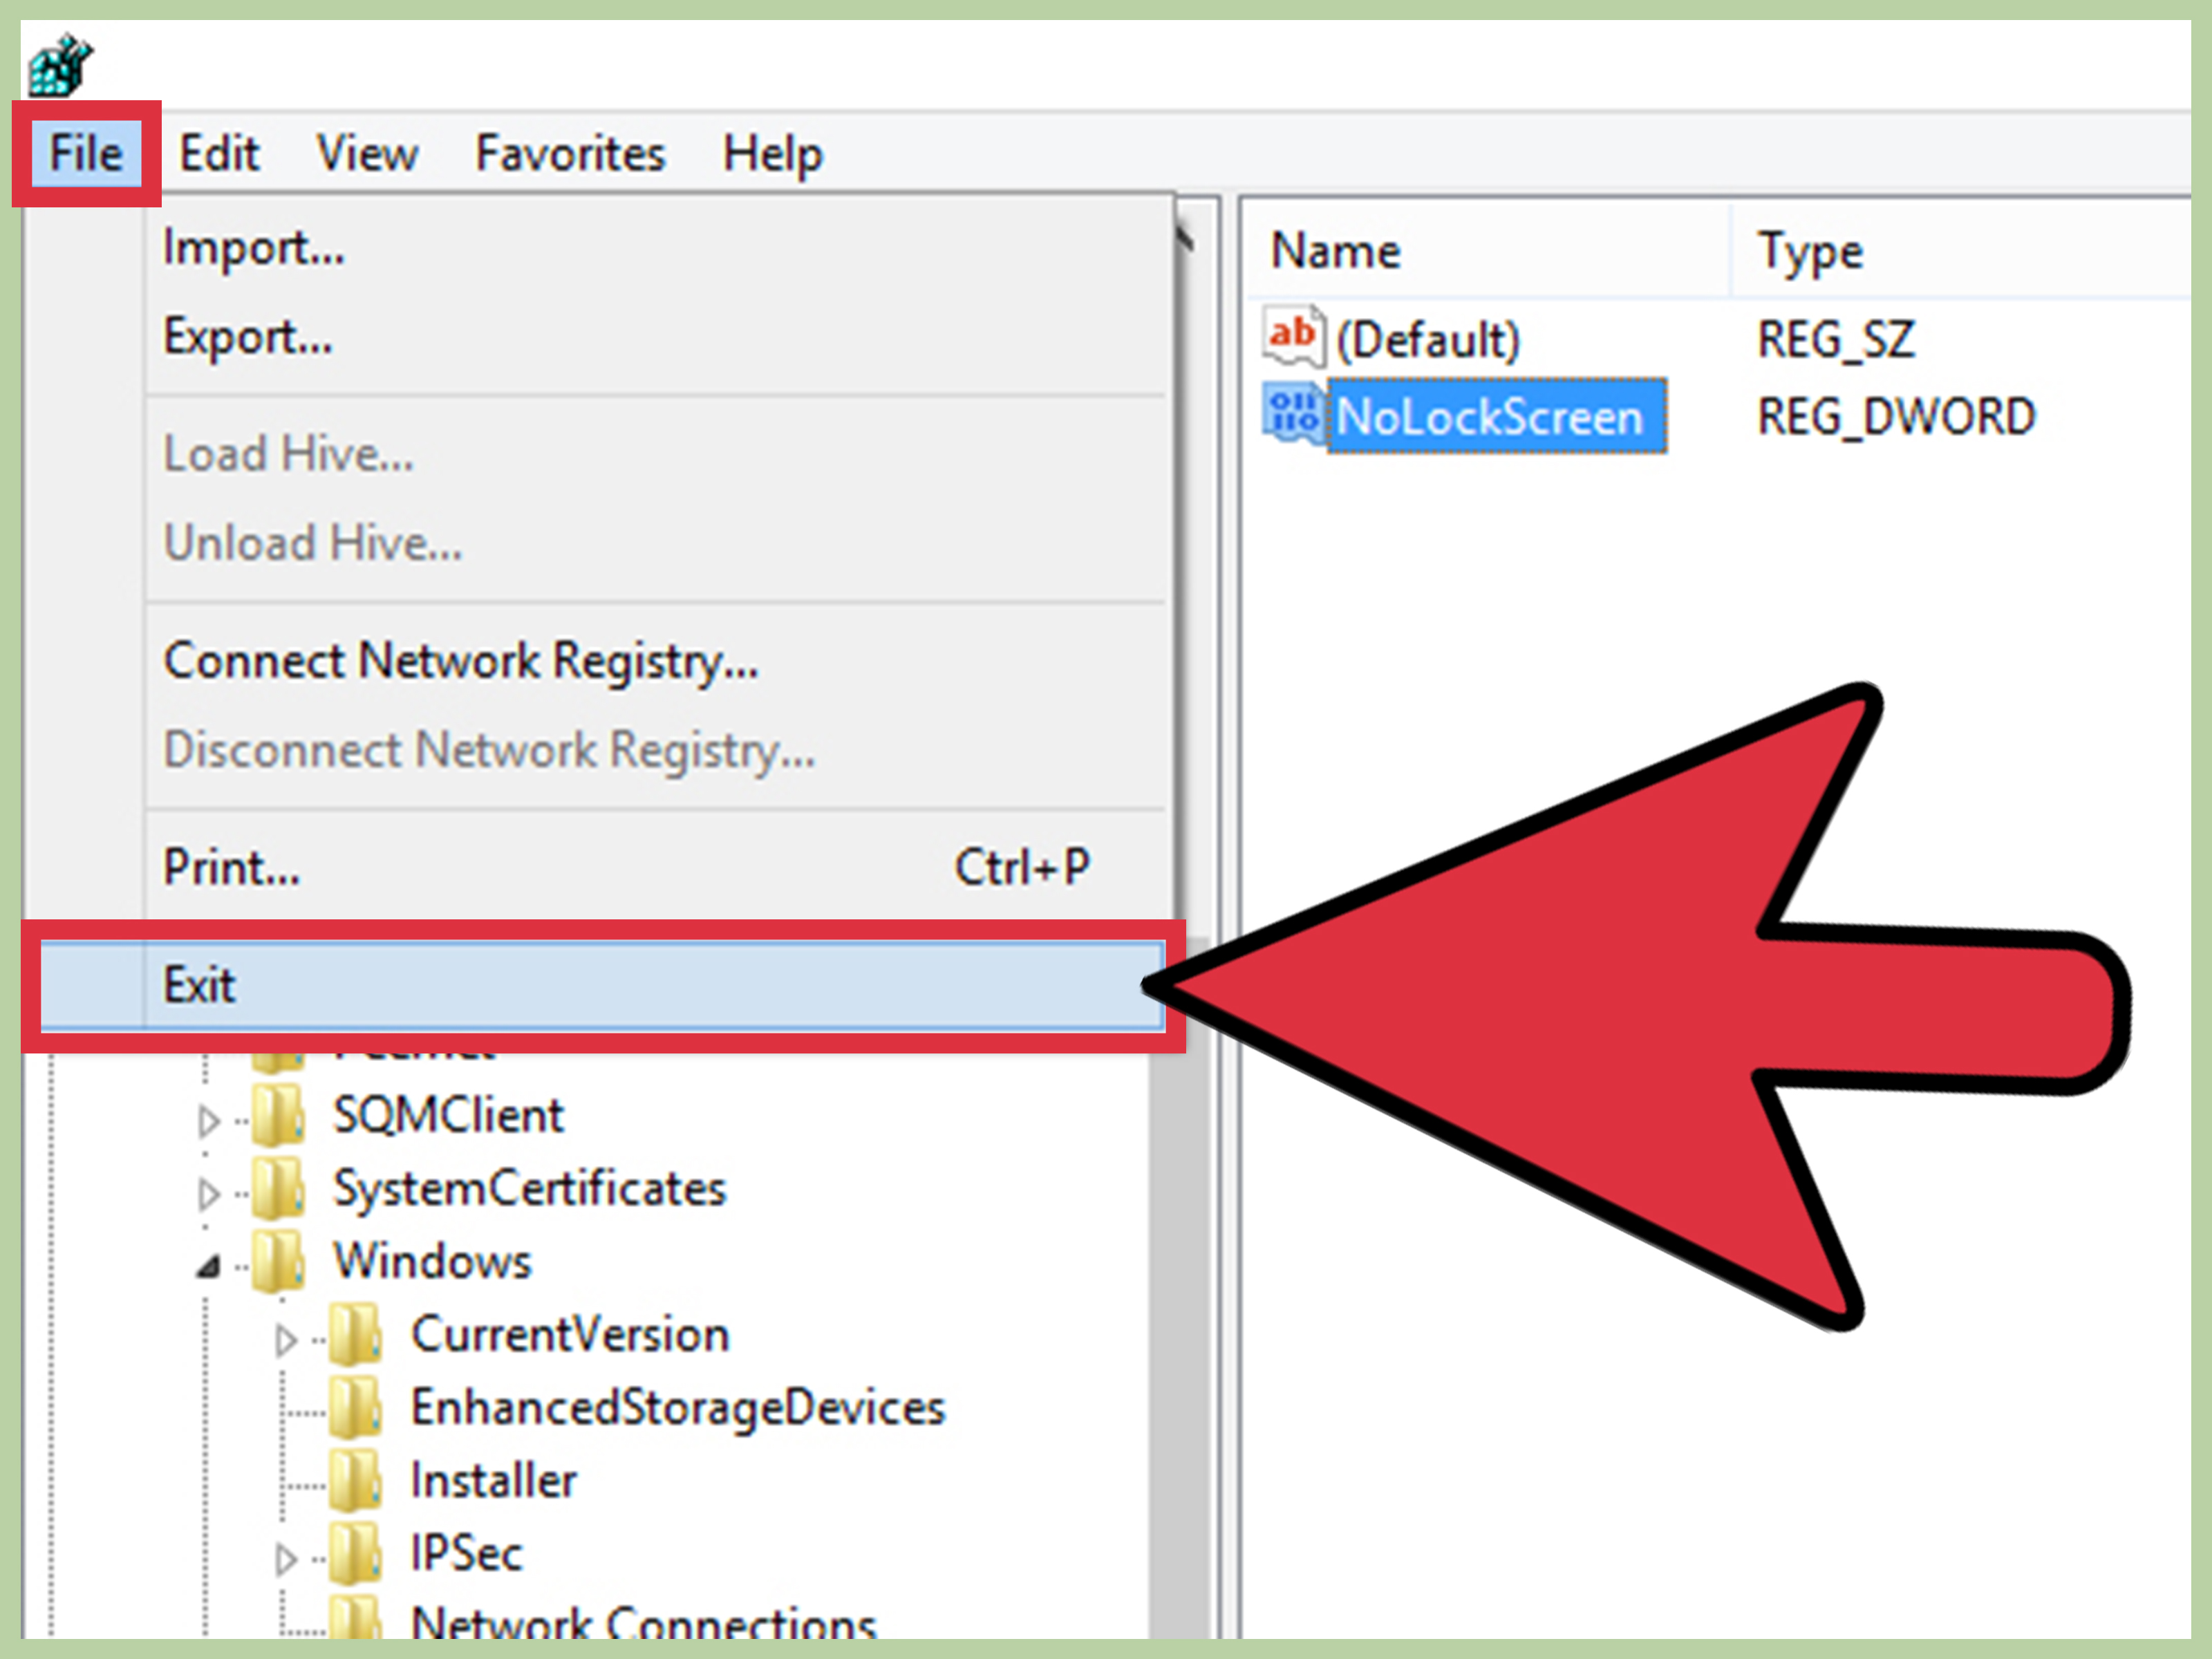Click the NoLockScreen DWORD value icon

[x=1292, y=415]
